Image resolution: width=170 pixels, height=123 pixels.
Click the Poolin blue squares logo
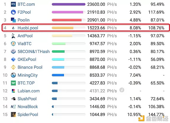(13, 20)
